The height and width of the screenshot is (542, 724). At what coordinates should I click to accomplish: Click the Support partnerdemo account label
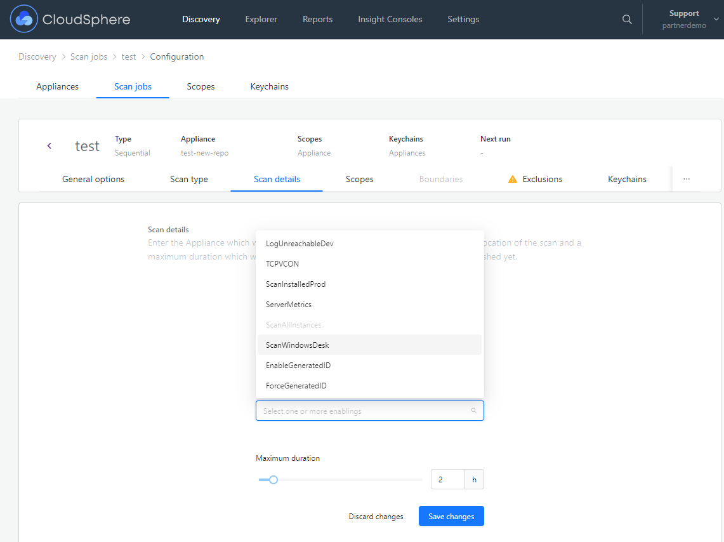pos(684,20)
